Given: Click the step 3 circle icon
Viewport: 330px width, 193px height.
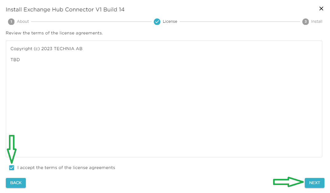Looking at the screenshot, I should pyautogui.click(x=305, y=22).
